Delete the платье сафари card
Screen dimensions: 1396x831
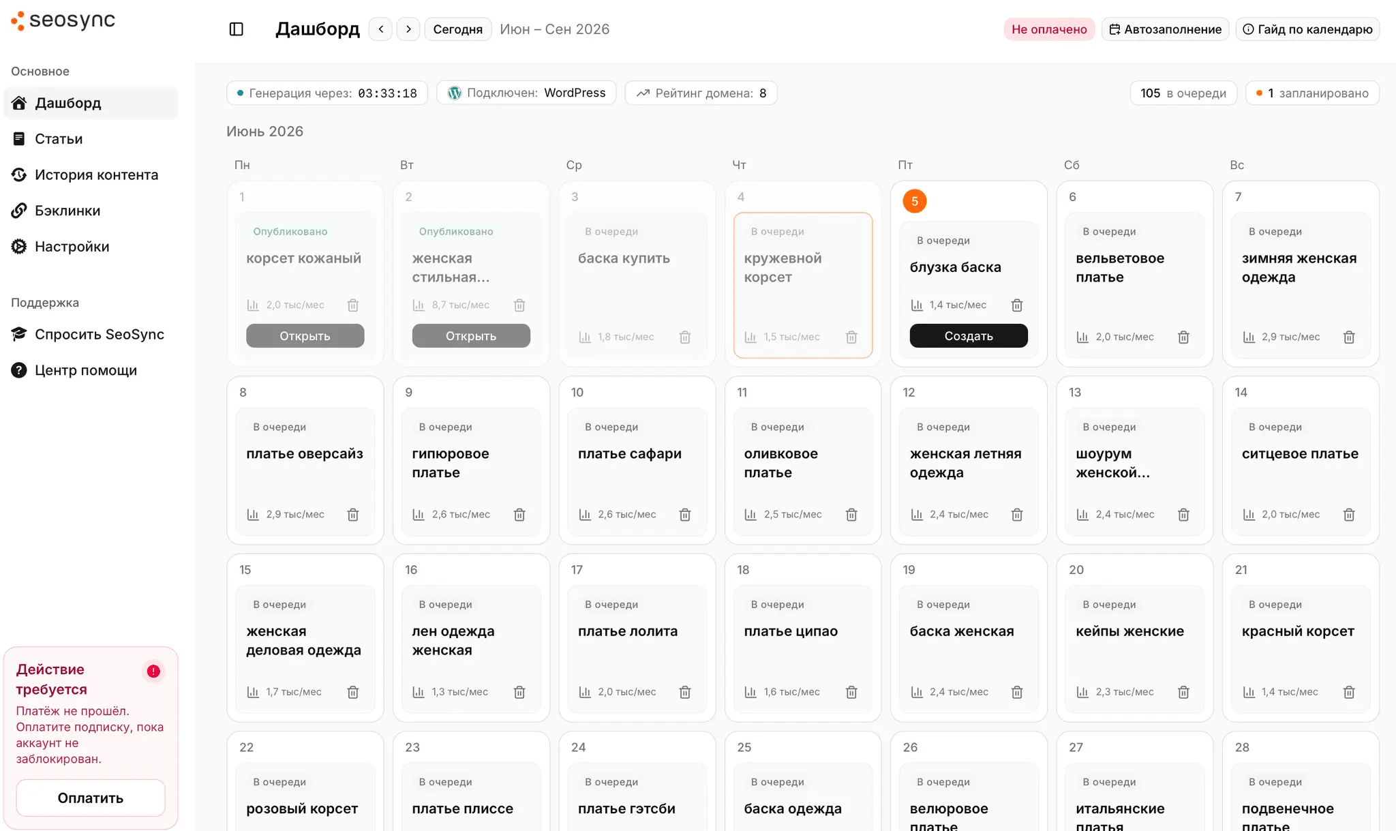(685, 515)
